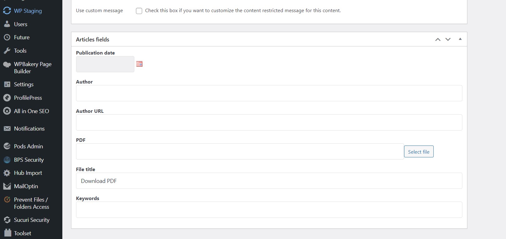
Task: Click the Notifications envelope icon
Action: pos(7,128)
